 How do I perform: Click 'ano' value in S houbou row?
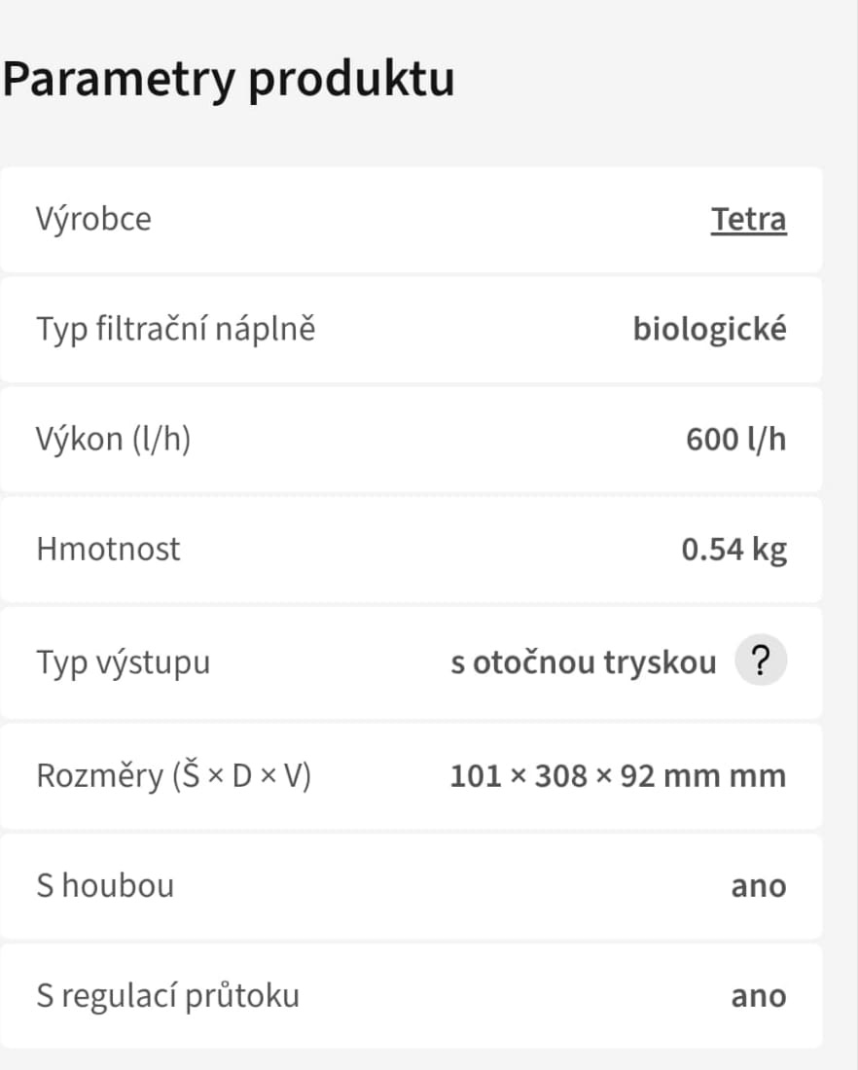pyautogui.click(x=759, y=886)
